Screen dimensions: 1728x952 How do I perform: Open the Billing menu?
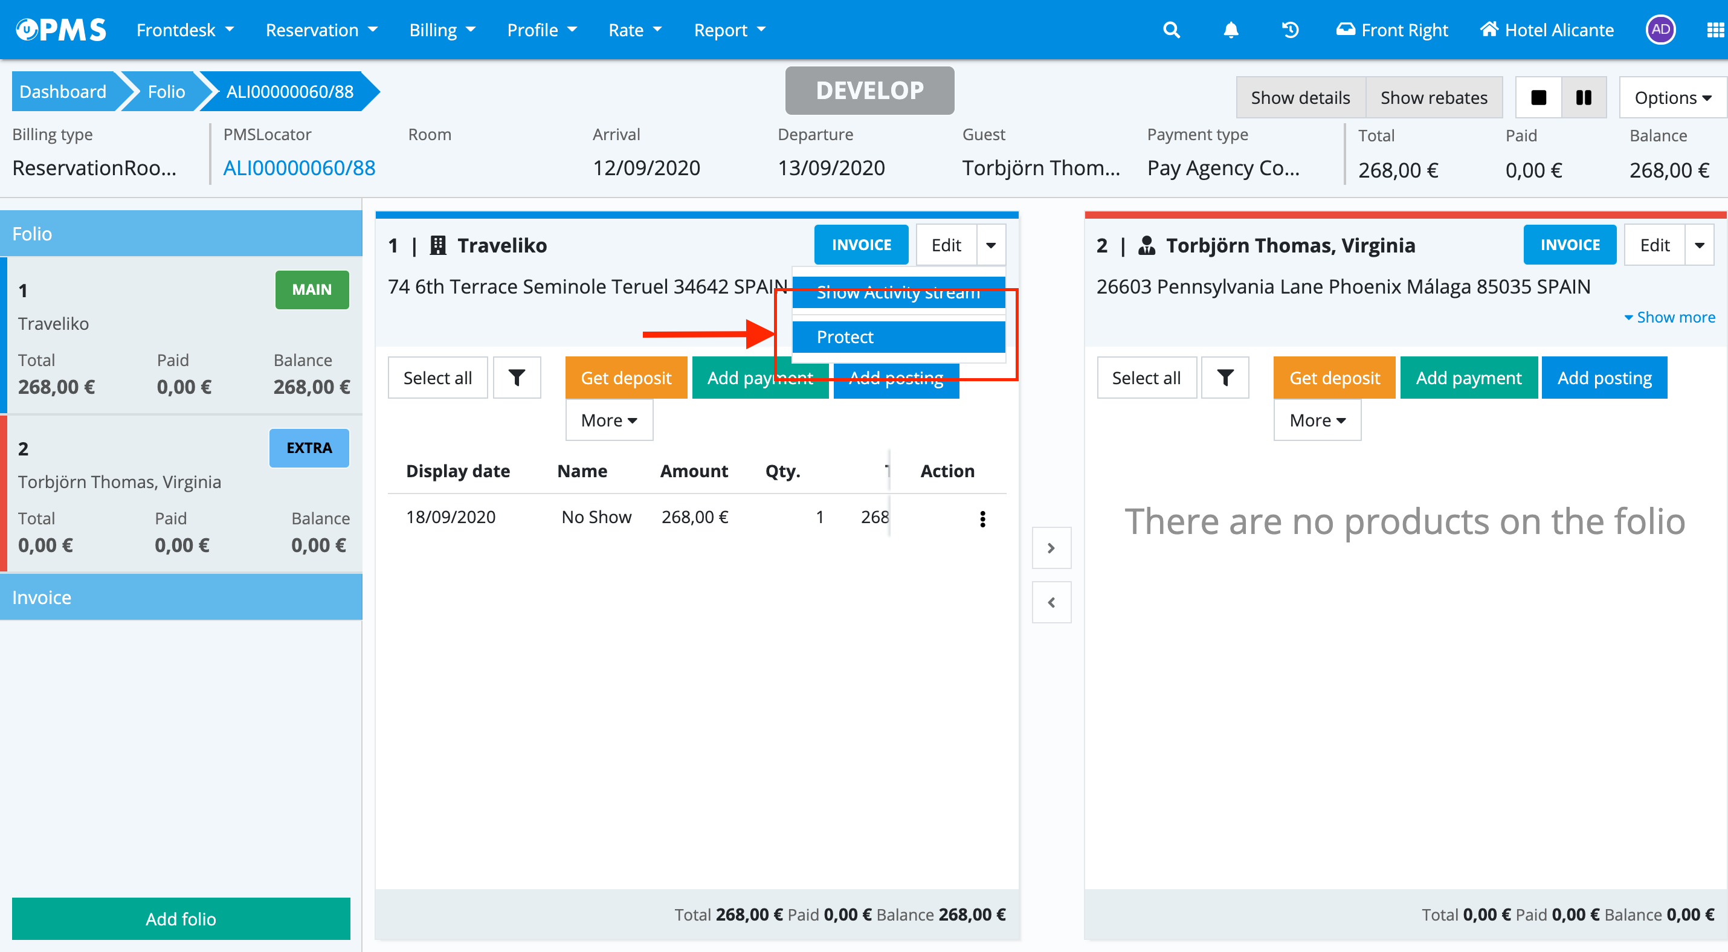(x=442, y=30)
